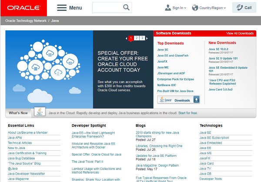261x182 pixels.
Task: Go to next carousel slide arrow
Action: click(147, 38)
